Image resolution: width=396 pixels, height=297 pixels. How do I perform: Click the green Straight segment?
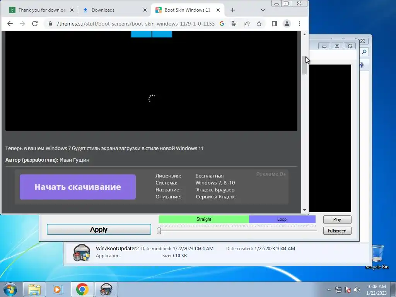click(204, 219)
